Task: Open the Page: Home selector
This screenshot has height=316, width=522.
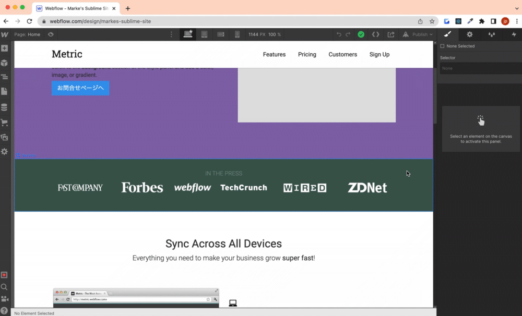Action: click(27, 34)
